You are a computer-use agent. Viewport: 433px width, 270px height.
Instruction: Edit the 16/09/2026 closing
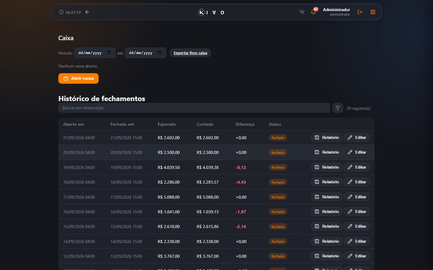(357, 211)
